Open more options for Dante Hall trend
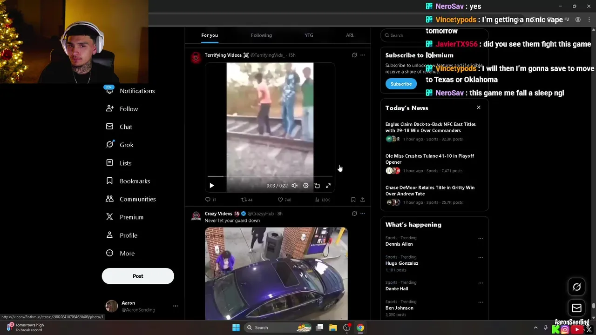596x335 pixels. (x=481, y=283)
